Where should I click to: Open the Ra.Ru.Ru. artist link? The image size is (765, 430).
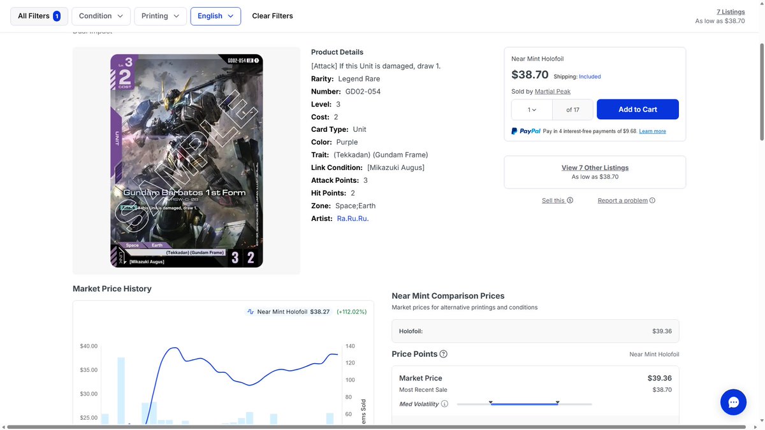coord(353,219)
